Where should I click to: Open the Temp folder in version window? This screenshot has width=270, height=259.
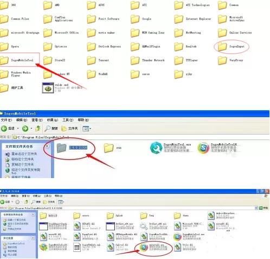pos(147,216)
